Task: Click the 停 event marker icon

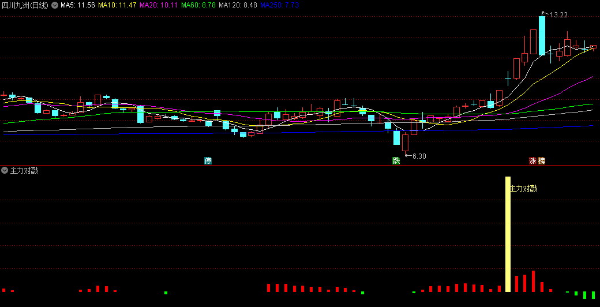Action: point(208,161)
